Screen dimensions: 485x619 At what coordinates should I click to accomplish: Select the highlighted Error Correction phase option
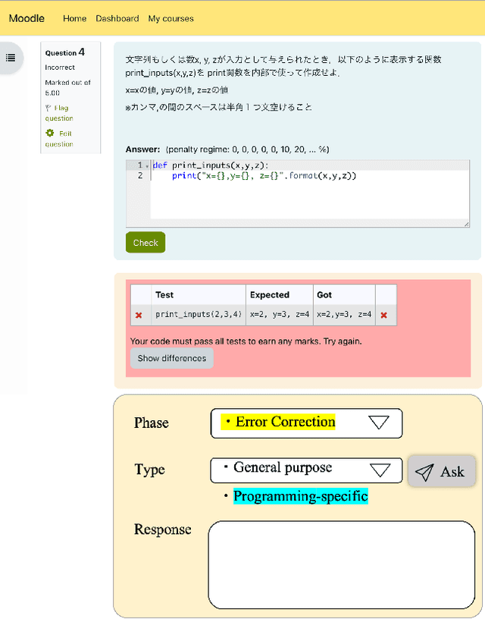pos(278,422)
